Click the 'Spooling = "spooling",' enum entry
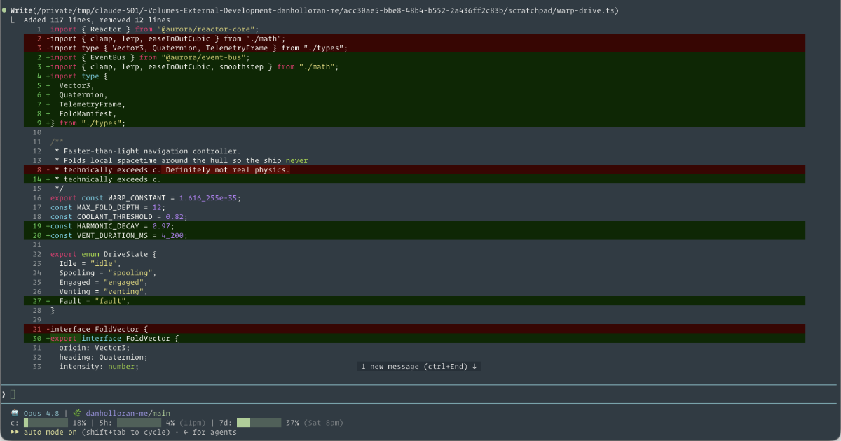This screenshot has height=441, width=841. click(x=108, y=272)
